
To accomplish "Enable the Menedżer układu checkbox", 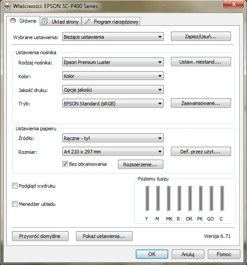I will (15, 204).
